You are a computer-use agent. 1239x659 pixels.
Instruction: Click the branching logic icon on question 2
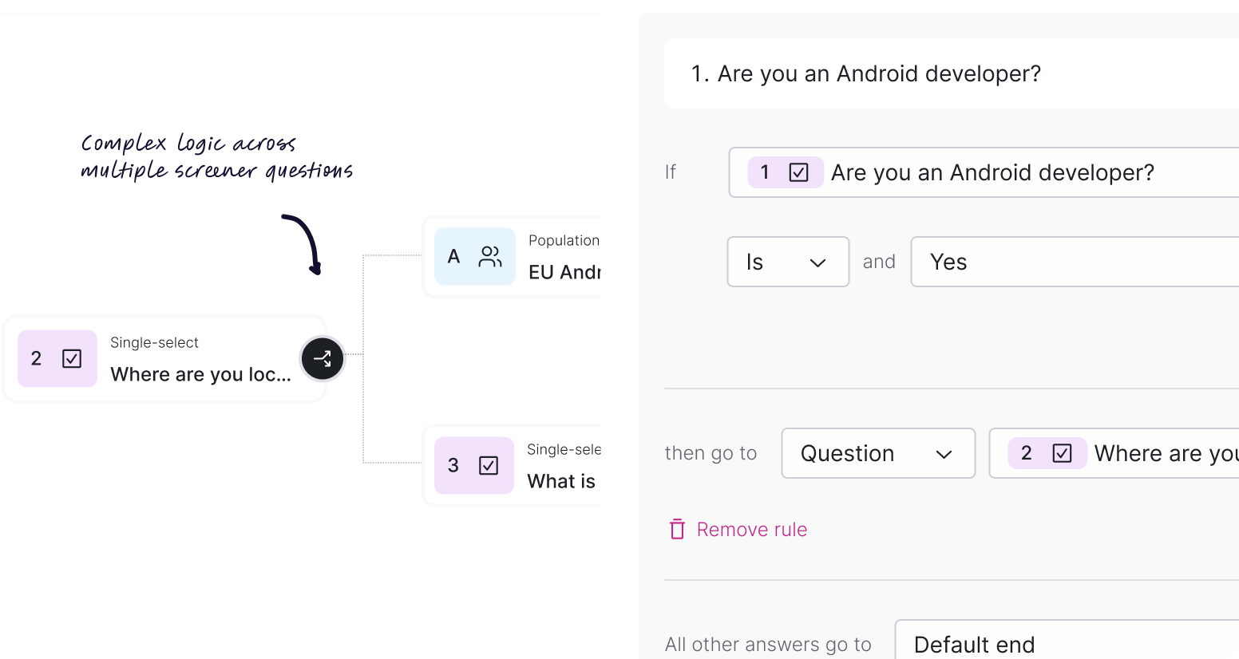point(323,359)
